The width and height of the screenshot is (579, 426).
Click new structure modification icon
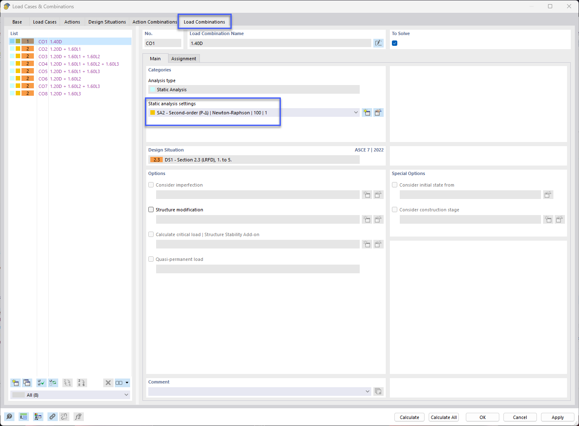367,219
